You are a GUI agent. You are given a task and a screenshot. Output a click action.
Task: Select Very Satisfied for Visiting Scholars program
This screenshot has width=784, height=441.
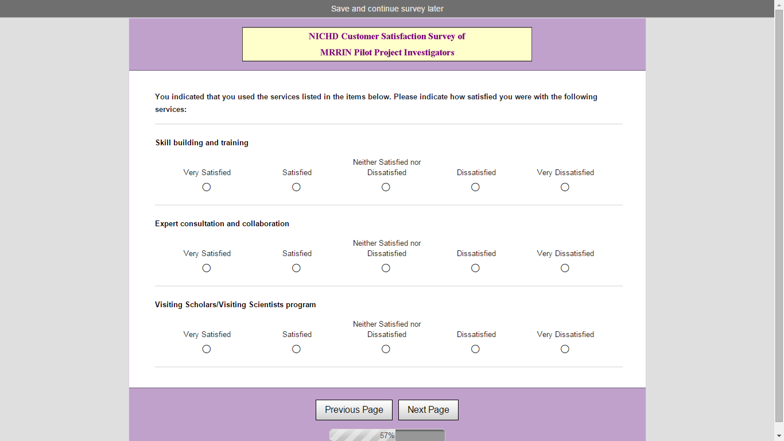point(207,349)
